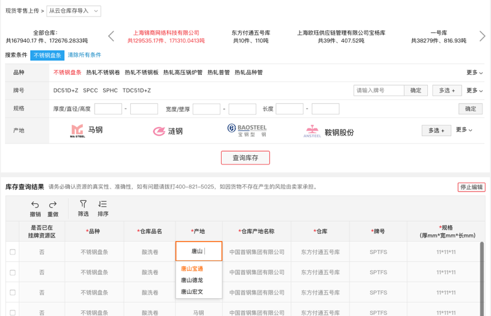Screen dimensions: 491x316
Task: Click the minimum 厚度/直径/高度 input
Action: point(108,109)
